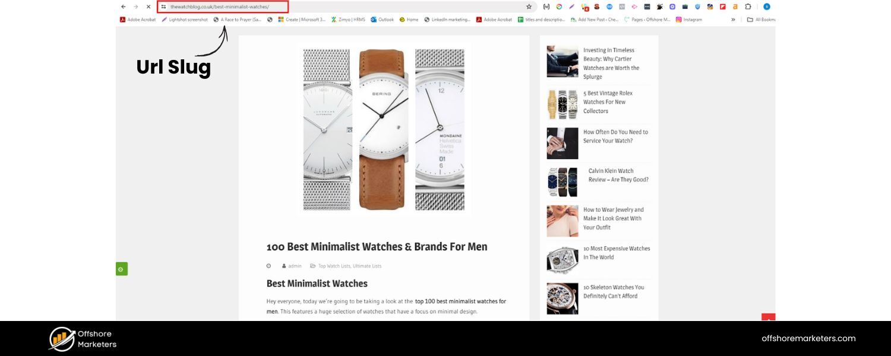This screenshot has height=356, width=891.
Task: Open '5 Best Vintage Rolex Watches' article
Action: (607, 102)
